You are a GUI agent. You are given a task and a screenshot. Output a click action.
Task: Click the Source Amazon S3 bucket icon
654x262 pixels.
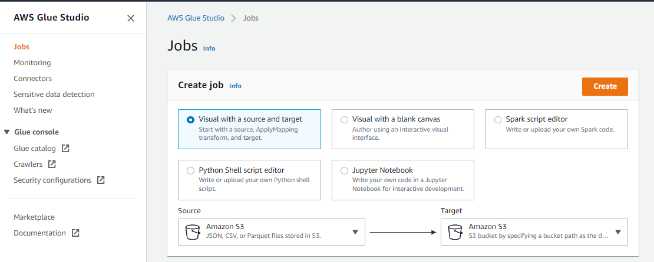pos(193,232)
